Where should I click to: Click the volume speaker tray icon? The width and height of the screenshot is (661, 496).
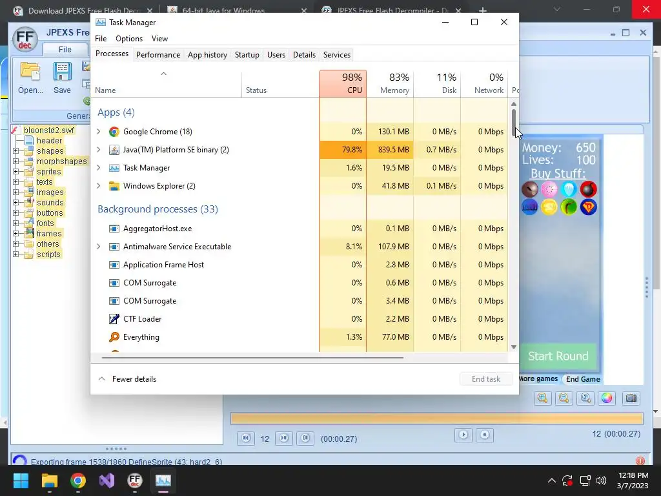pos(601,480)
